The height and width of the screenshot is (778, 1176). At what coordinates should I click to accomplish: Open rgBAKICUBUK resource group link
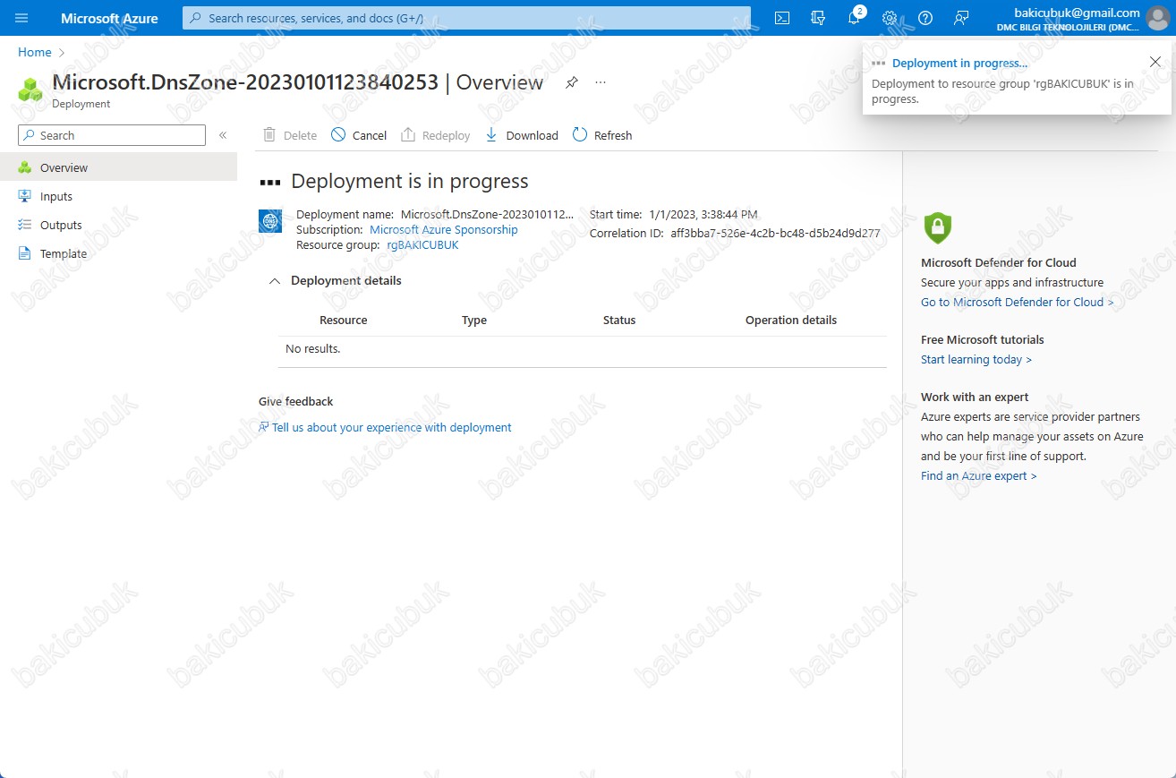click(x=422, y=245)
